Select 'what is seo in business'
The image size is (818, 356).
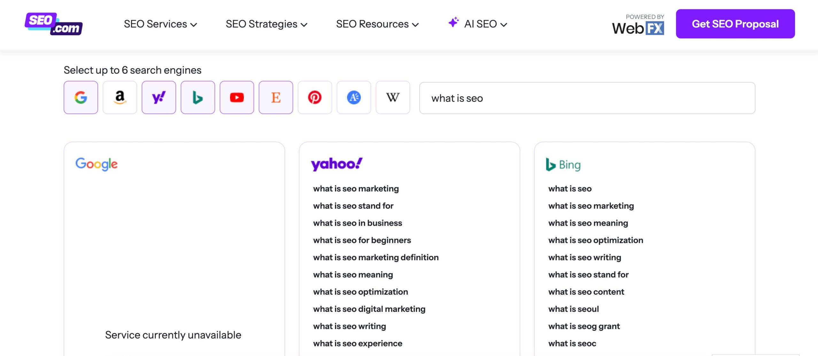[358, 223]
